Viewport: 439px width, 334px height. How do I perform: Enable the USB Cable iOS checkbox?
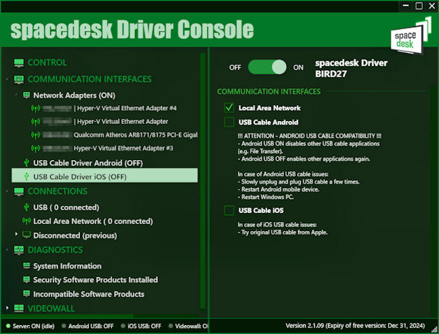[229, 210]
